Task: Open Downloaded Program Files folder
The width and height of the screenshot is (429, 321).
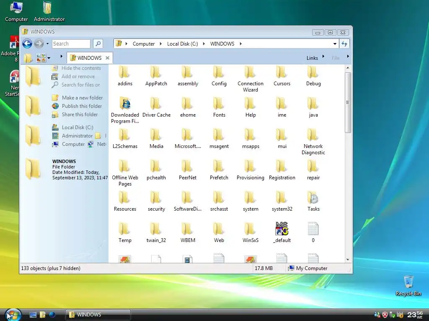Action: point(125,110)
